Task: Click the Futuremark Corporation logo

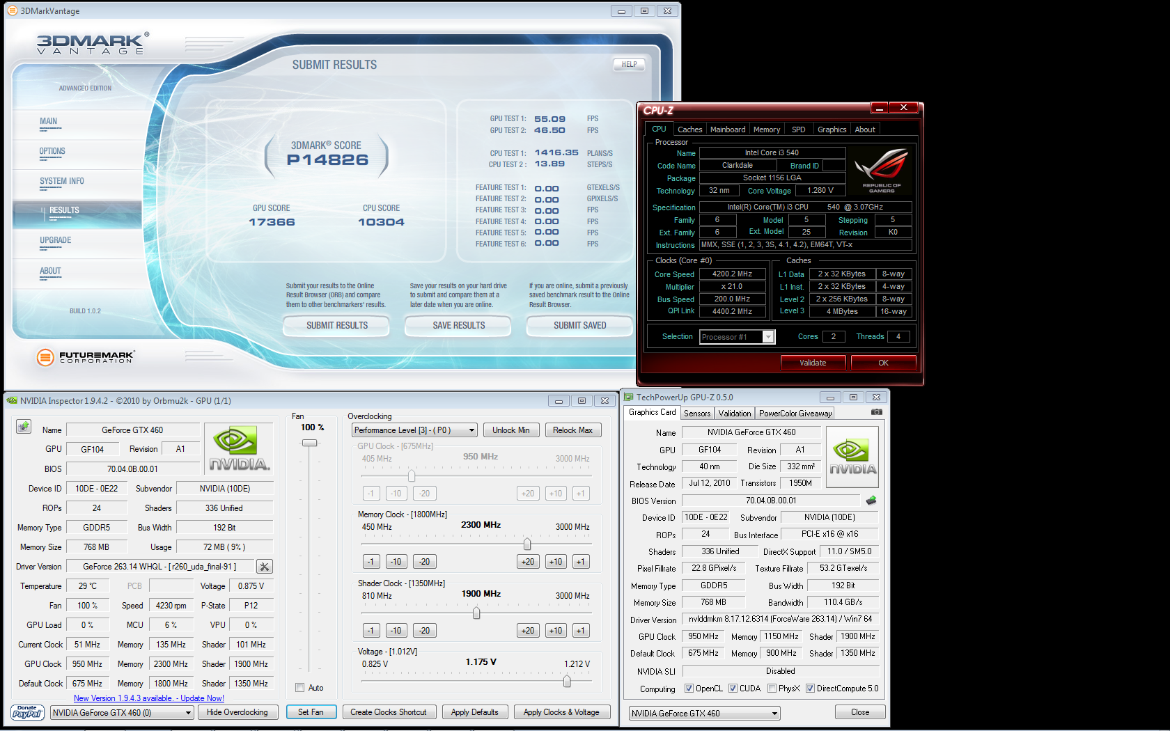Action: click(x=85, y=357)
